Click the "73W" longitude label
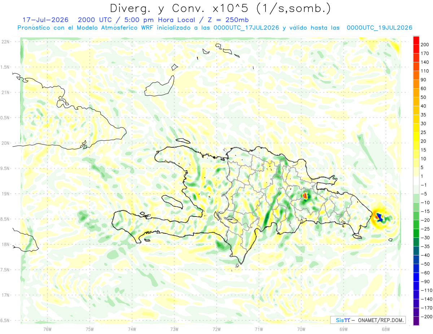 click(x=174, y=329)
